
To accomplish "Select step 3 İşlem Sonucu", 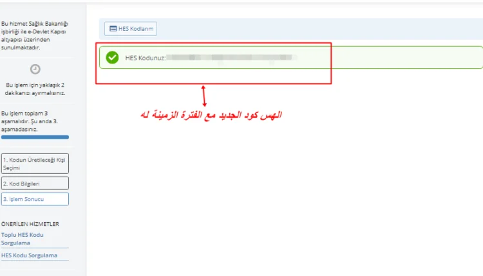I will (35, 199).
